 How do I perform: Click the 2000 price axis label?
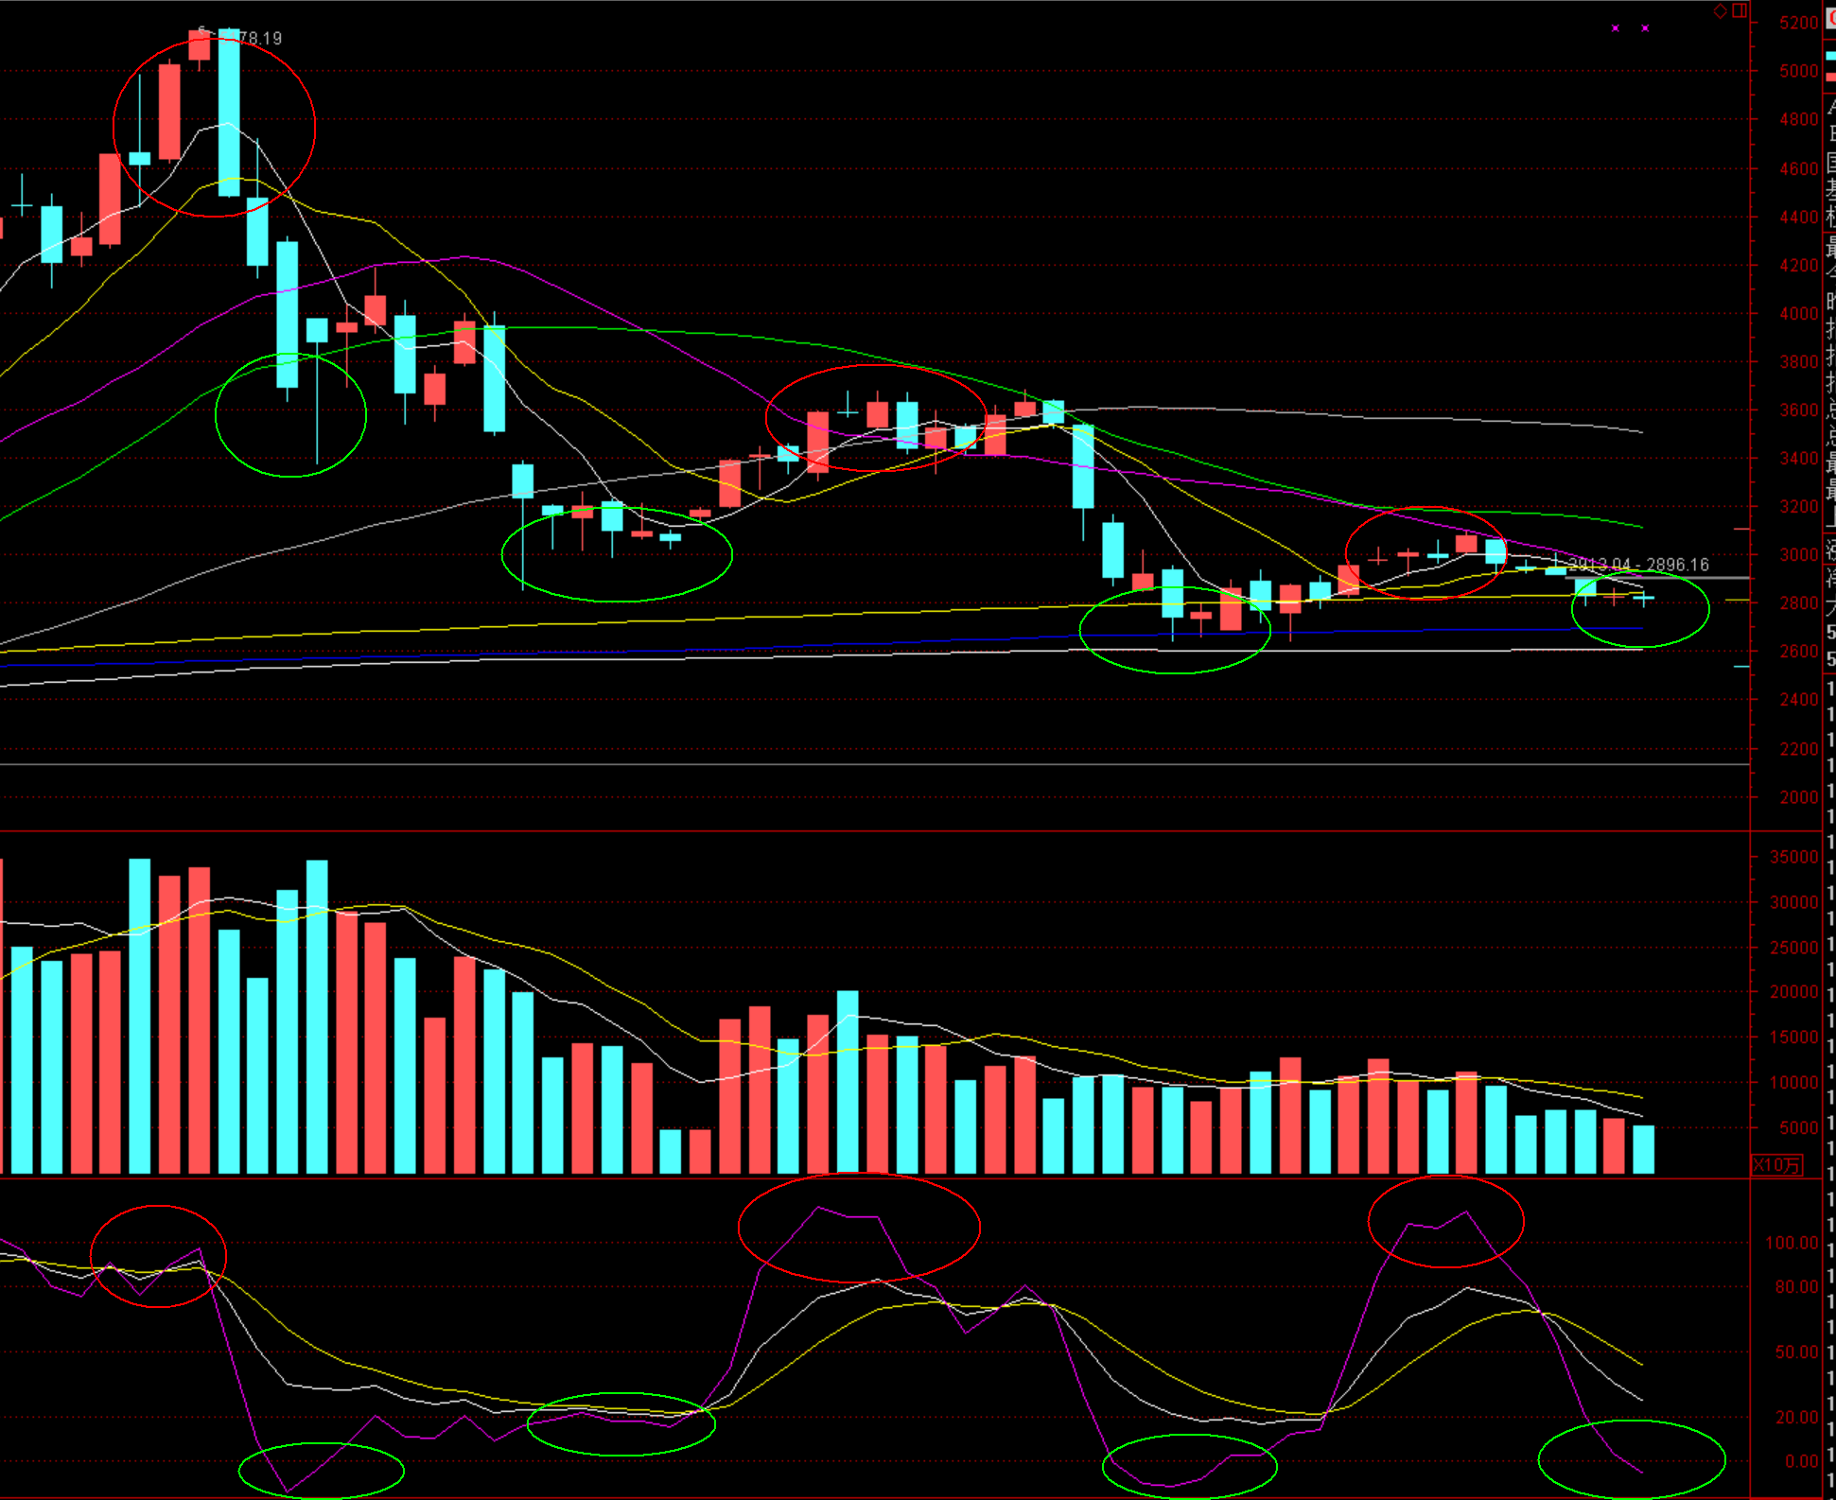pos(1798,796)
